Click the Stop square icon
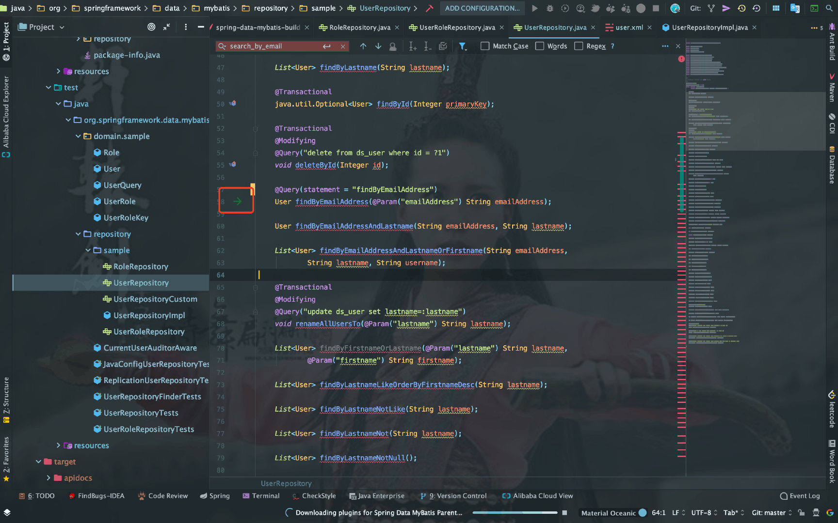The height and width of the screenshot is (523, 838). pos(656,8)
